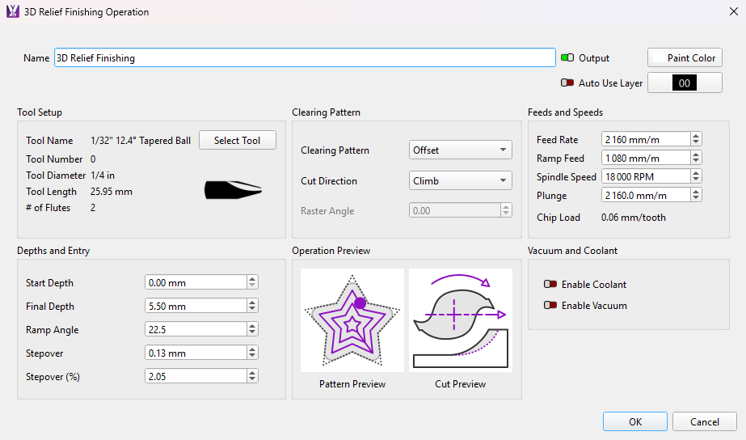746x440 pixels.
Task: Click the Ramp Feed input field
Action: coord(646,158)
